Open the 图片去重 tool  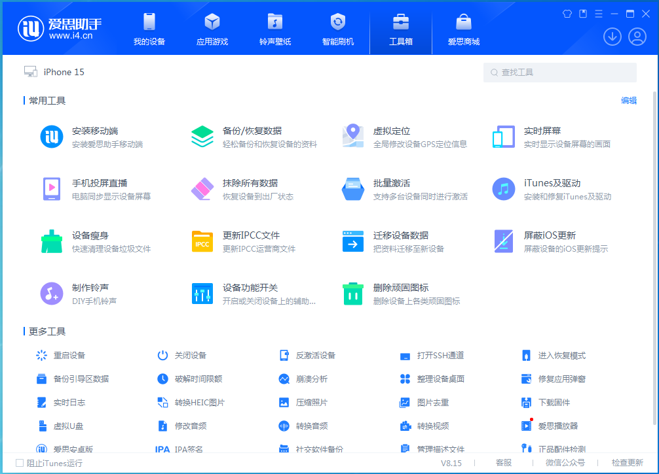[x=424, y=403]
